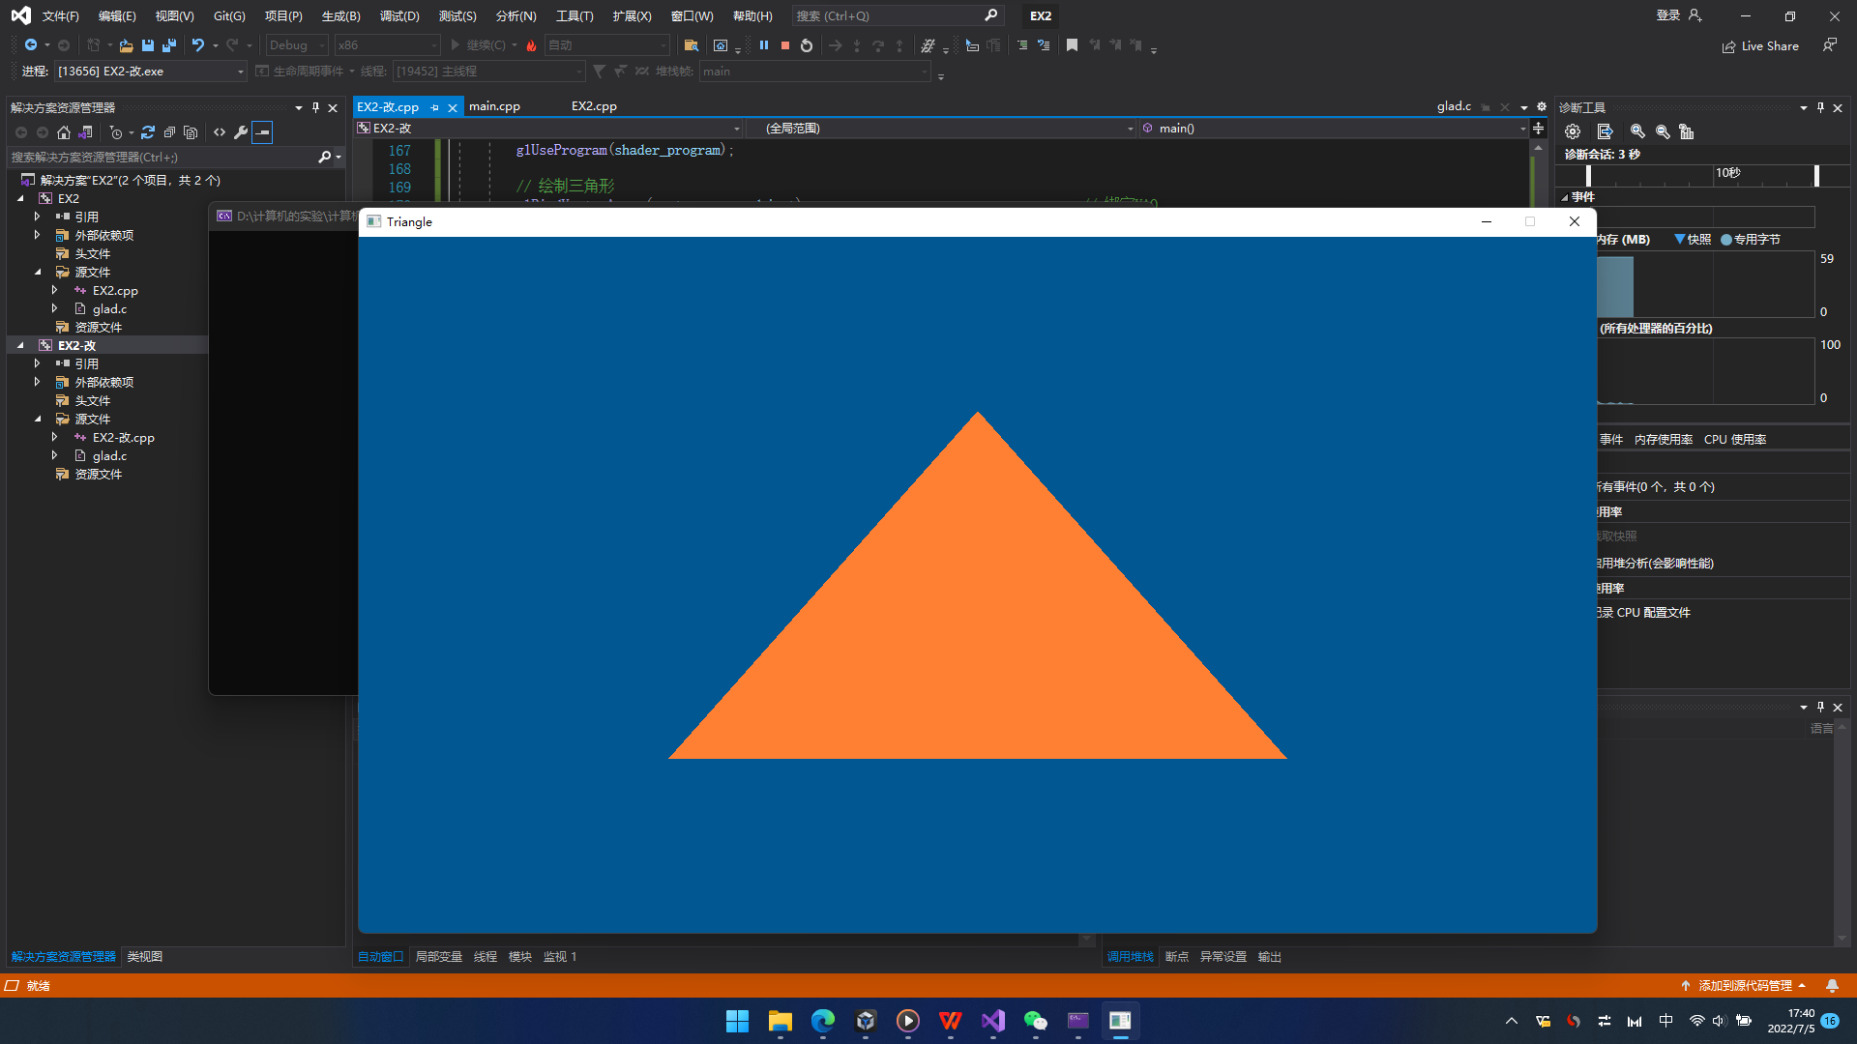Pause debugging with the Break All icon
1857x1044 pixels.
point(764,45)
